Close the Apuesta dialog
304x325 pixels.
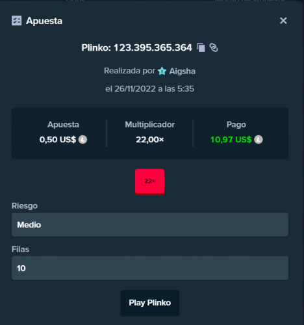[x=283, y=21]
